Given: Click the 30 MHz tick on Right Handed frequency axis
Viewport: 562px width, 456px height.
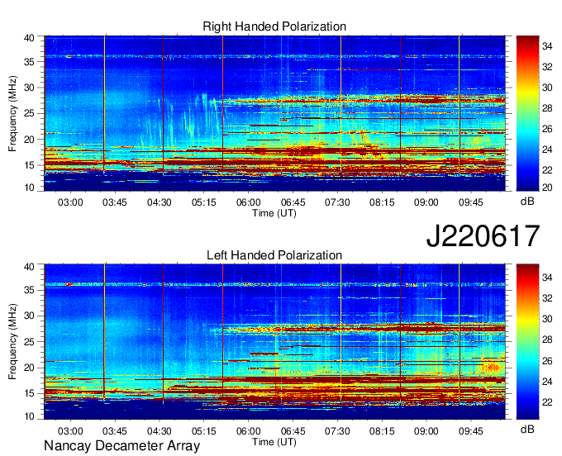Looking at the screenshot, I should click(x=29, y=88).
